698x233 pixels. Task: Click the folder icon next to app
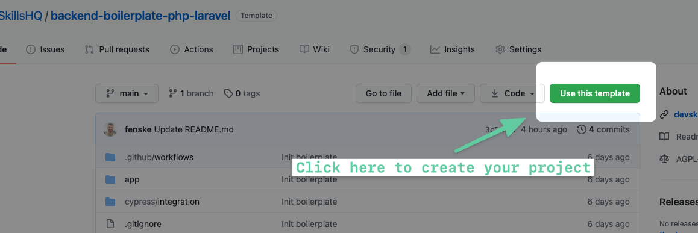[x=110, y=179]
